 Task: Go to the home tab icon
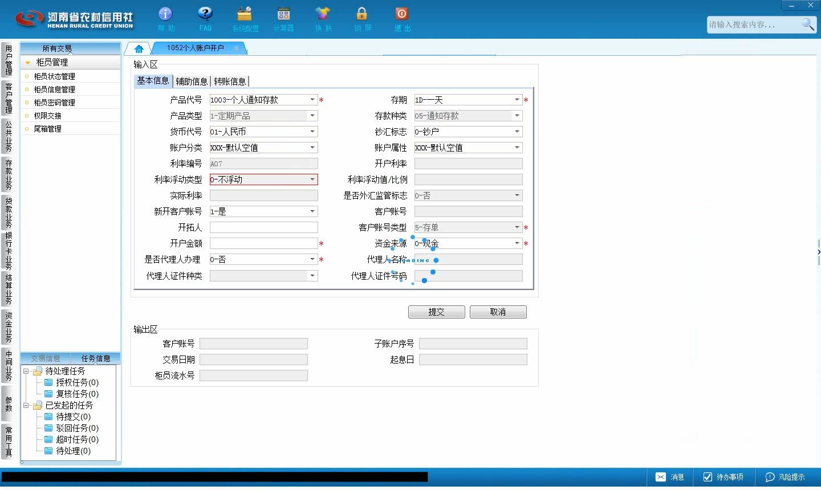coord(139,48)
